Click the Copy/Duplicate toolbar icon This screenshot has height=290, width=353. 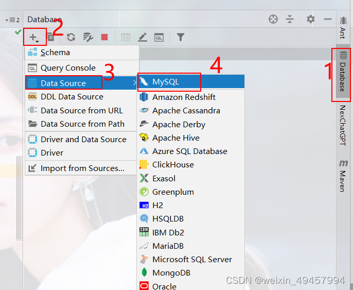51,37
